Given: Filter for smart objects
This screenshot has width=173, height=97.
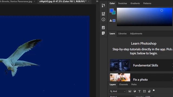Looking at the screenshot, I should coord(149,91).
